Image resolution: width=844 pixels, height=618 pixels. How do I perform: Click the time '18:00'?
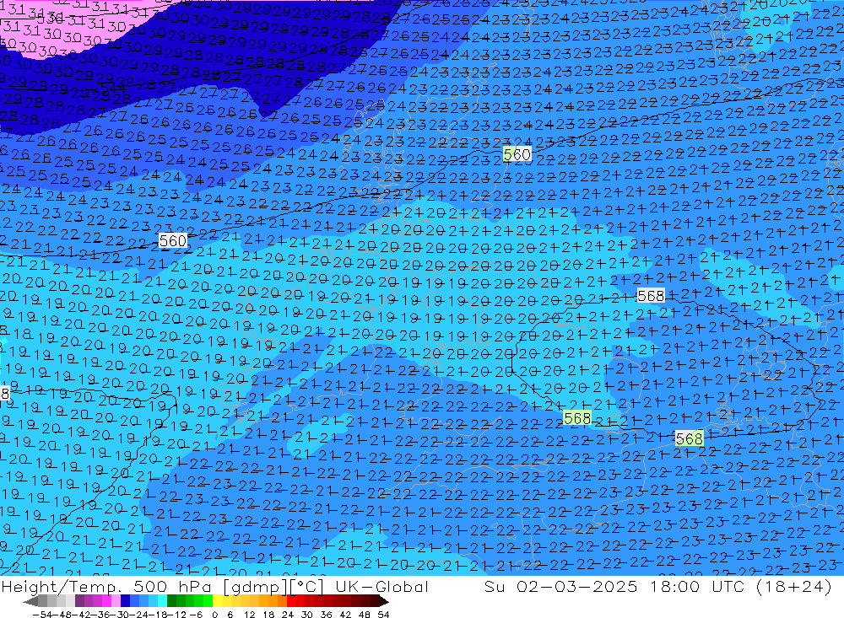[x=675, y=586]
